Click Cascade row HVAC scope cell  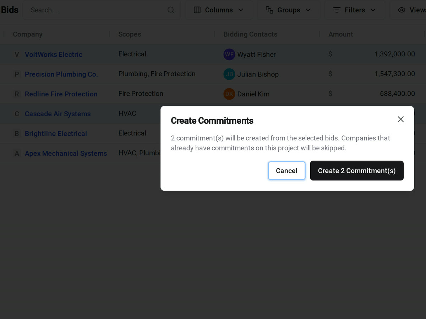tap(127, 113)
